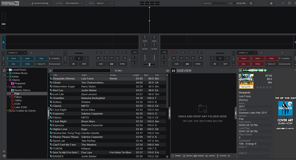Double the right deck loop length arrow
Screen dimensions: 296x160
click(227, 58)
